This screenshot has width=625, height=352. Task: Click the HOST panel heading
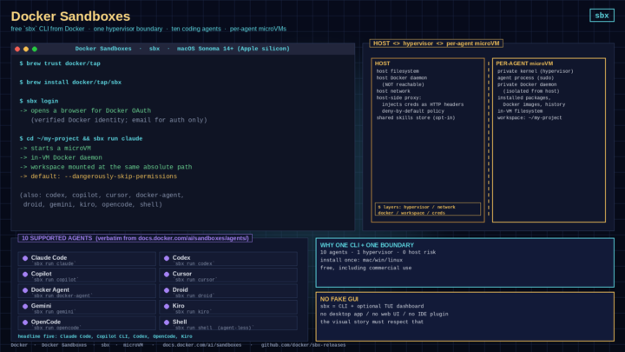click(382, 63)
